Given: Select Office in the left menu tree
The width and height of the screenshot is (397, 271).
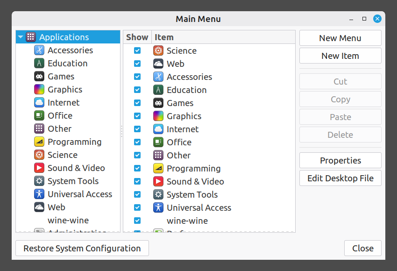Looking at the screenshot, I should click(x=60, y=116).
